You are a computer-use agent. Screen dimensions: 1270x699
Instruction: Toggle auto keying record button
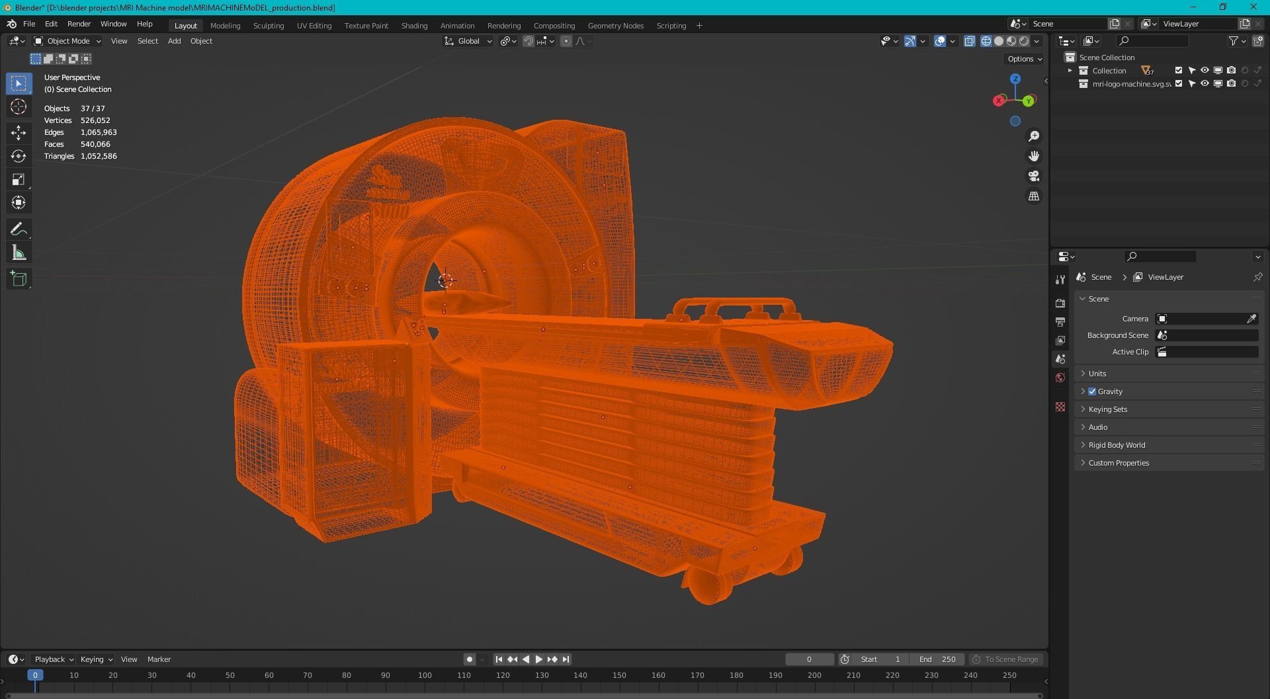click(470, 659)
